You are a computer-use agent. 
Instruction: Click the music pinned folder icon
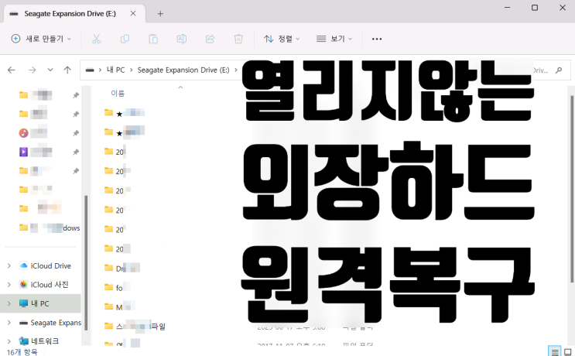(23, 132)
